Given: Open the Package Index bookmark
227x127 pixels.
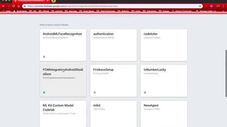Looking at the screenshot, I should click(x=206, y=11).
